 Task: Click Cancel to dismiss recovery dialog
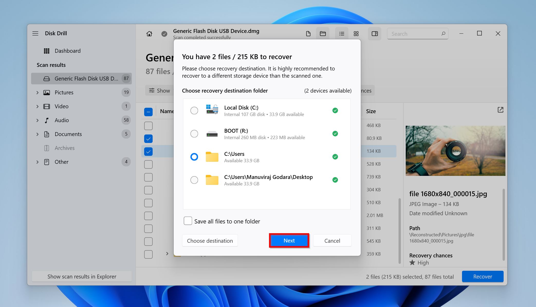332,240
